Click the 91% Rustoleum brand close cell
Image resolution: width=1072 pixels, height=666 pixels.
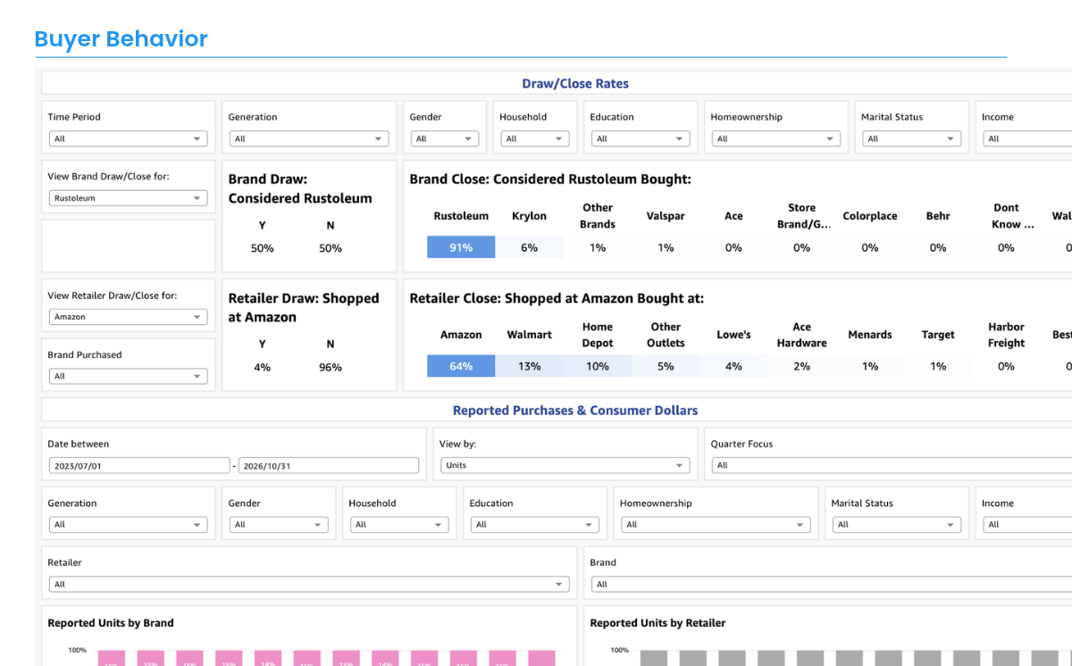tap(461, 247)
